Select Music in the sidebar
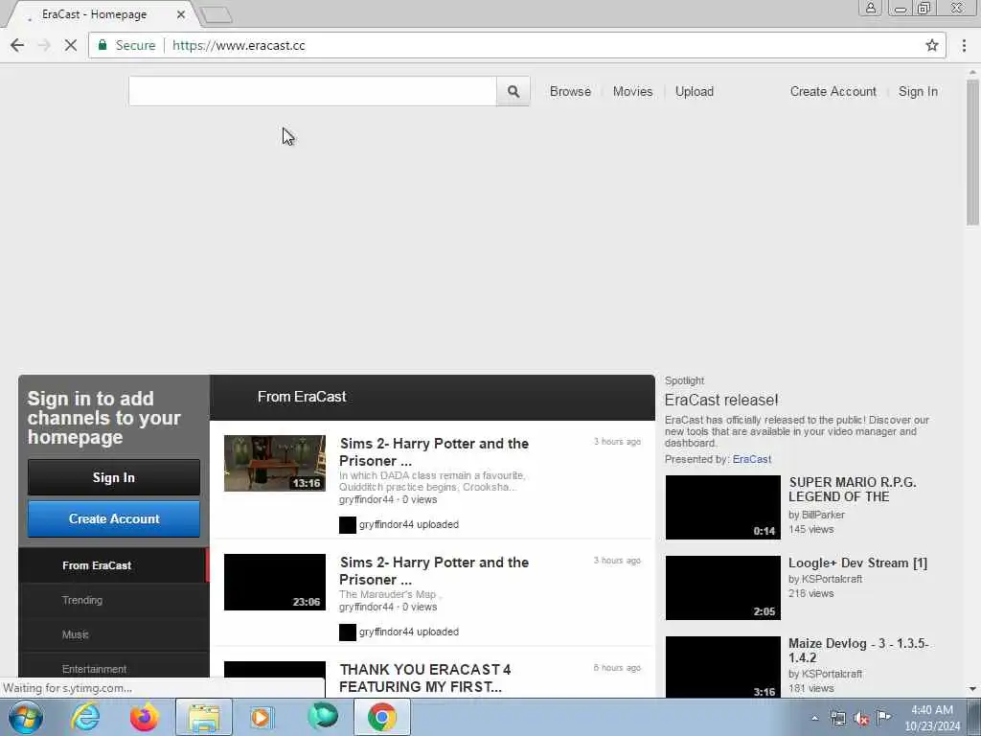Screen dimensions: 981x736 click(114, 634)
